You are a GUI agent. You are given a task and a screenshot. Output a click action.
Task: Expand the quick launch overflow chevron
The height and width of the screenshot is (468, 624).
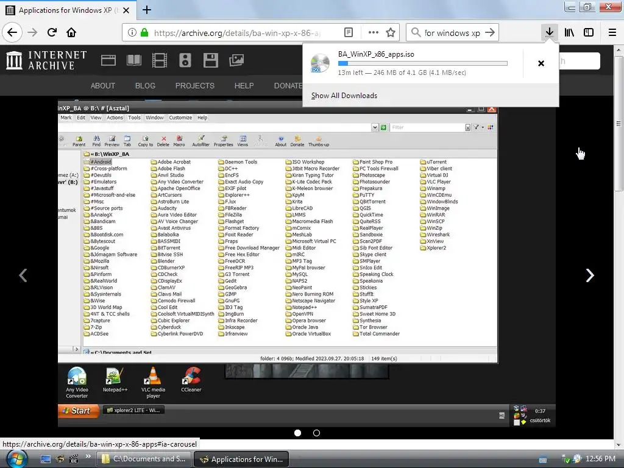click(x=88, y=456)
